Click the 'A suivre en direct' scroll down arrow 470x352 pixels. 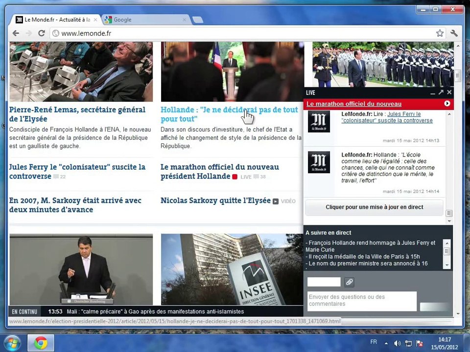(447, 265)
